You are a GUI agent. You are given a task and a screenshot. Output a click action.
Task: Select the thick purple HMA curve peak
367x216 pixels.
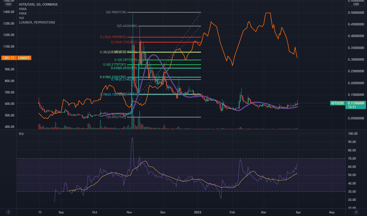[153, 55]
